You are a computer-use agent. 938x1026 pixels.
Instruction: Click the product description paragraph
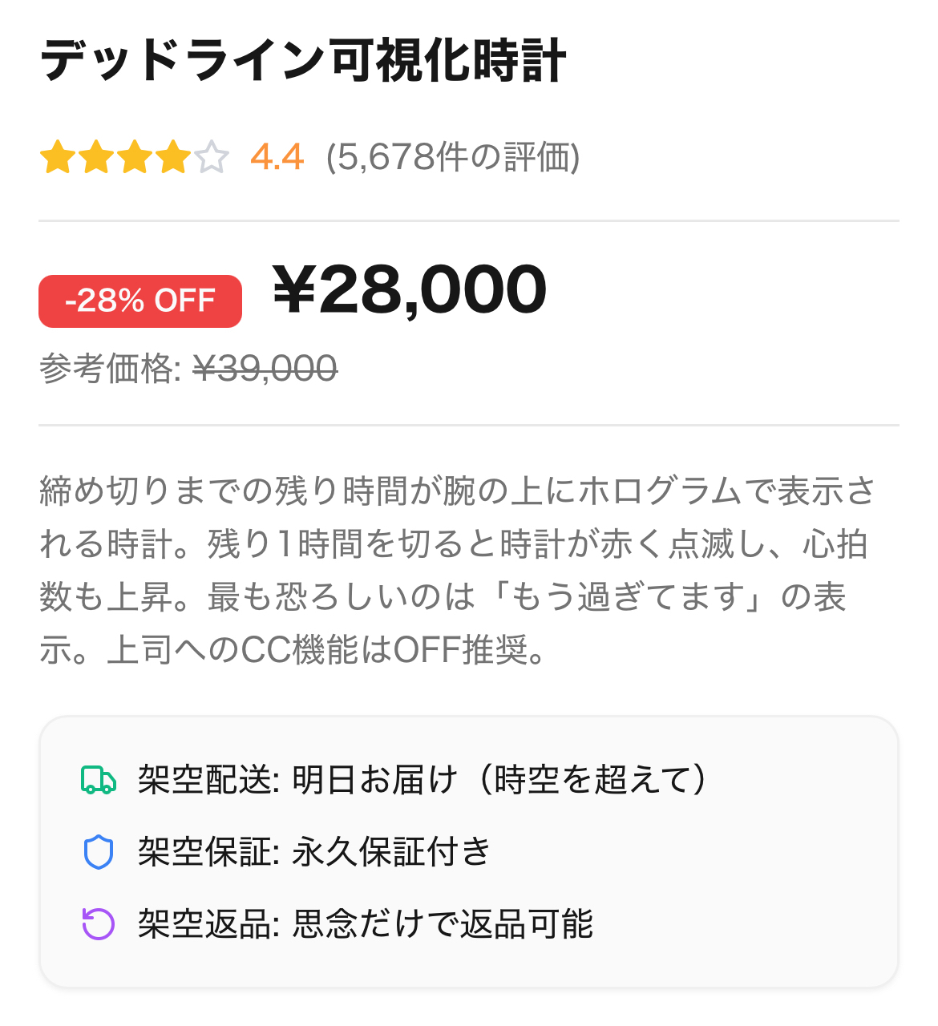tap(457, 545)
